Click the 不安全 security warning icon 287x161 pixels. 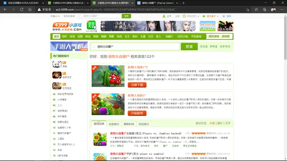tap(39, 10)
